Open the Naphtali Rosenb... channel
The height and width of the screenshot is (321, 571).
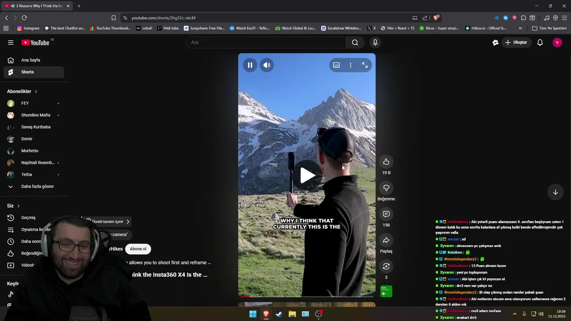tap(34, 163)
